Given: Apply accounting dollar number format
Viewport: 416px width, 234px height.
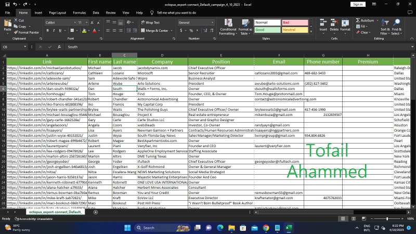Looking at the screenshot, I should coord(181,31).
